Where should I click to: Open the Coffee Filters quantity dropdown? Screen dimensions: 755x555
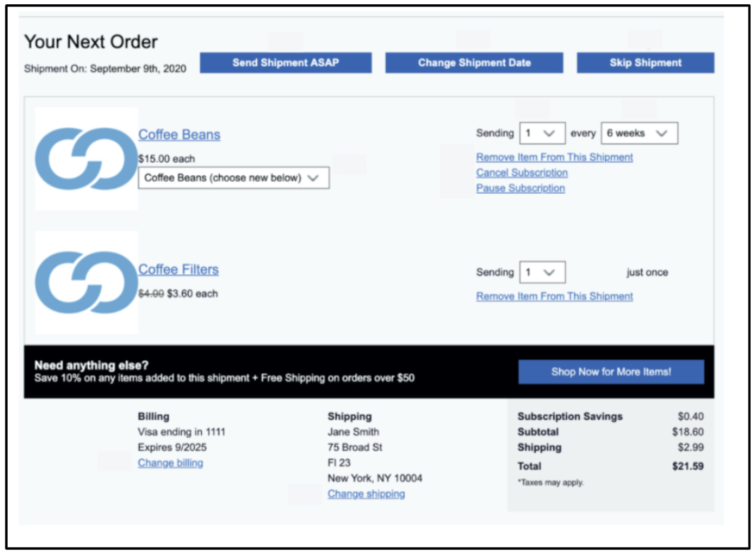[x=542, y=272]
